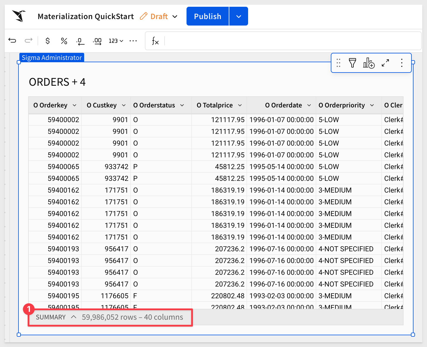Click the top-left selection resize handle
This screenshot has height=347, width=427.
pyautogui.click(x=19, y=62)
